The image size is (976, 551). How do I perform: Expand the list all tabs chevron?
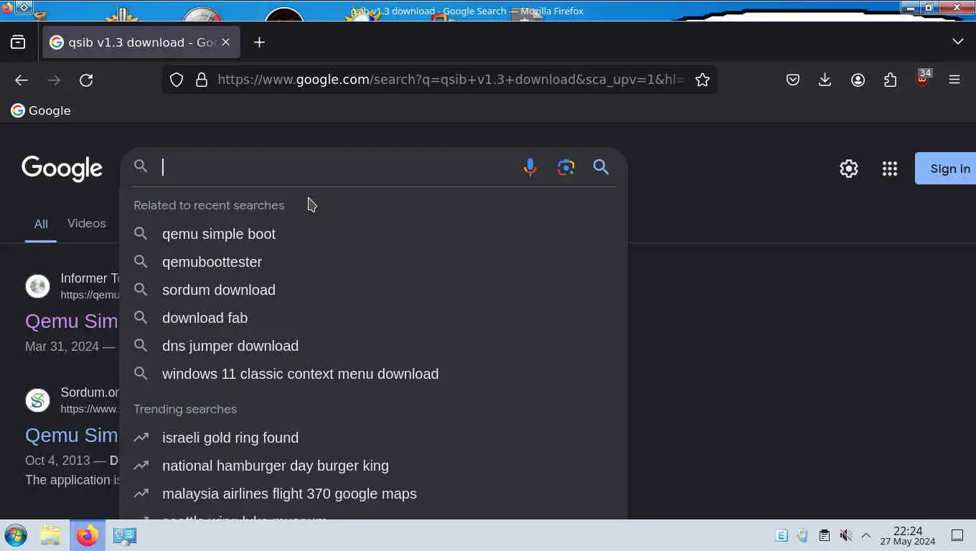coord(957,42)
